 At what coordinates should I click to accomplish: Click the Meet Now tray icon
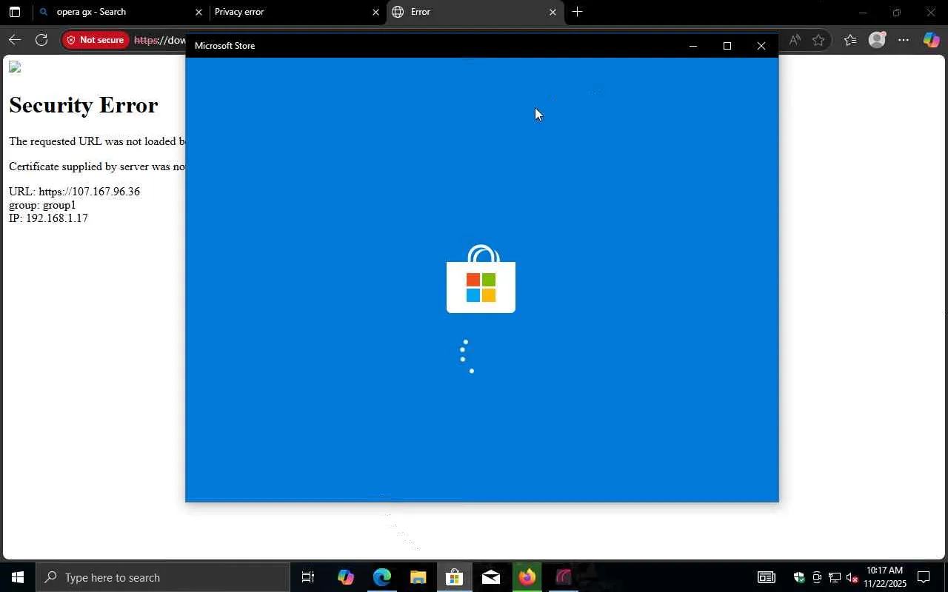click(817, 577)
